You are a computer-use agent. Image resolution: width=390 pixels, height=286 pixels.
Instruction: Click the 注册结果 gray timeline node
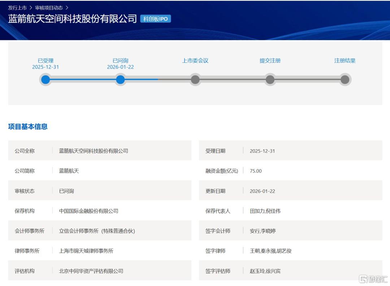pos(345,80)
